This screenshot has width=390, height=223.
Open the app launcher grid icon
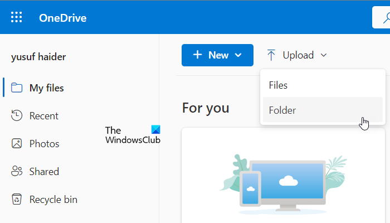(x=16, y=17)
